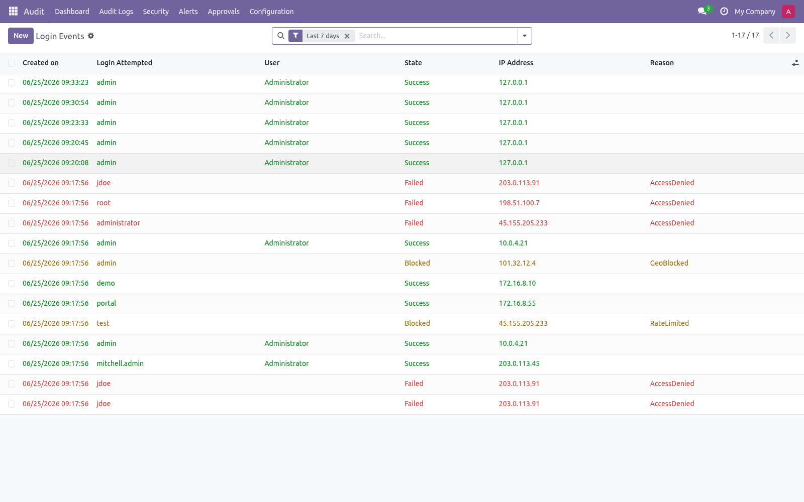Focus the Search input field
Screen dimensions: 804x502
(436, 36)
